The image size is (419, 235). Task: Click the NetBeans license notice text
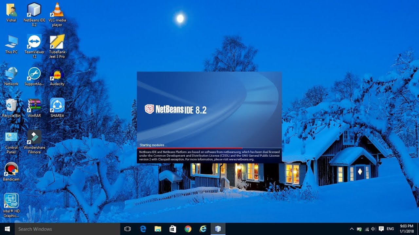tap(209, 156)
